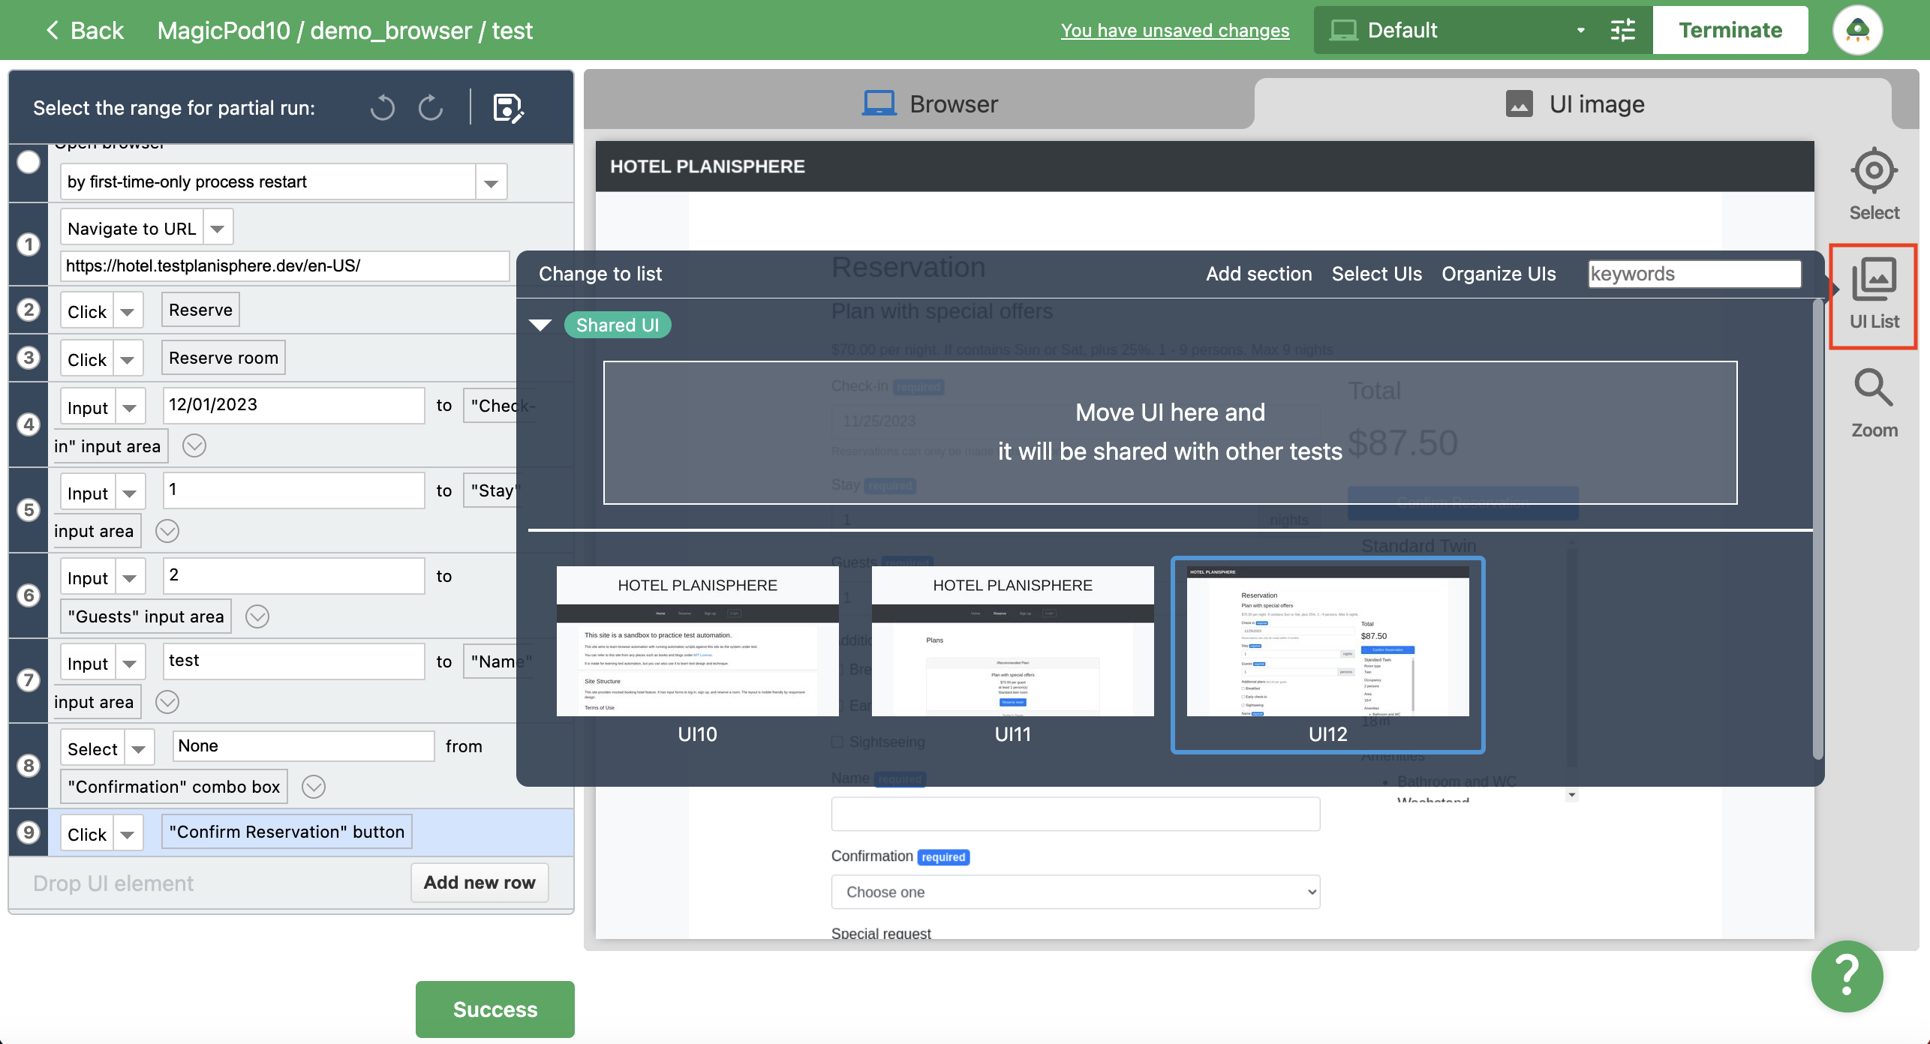This screenshot has width=1930, height=1044.
Task: Click the Shared UI label badge
Action: 618,325
